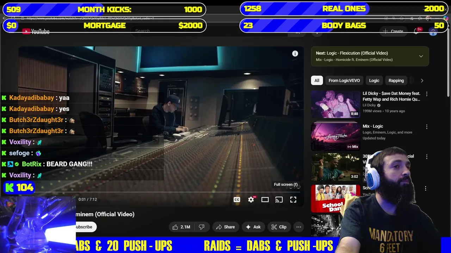This screenshot has width=451, height=253.
Task: Dislike the video with thumbs-down
Action: (202, 227)
